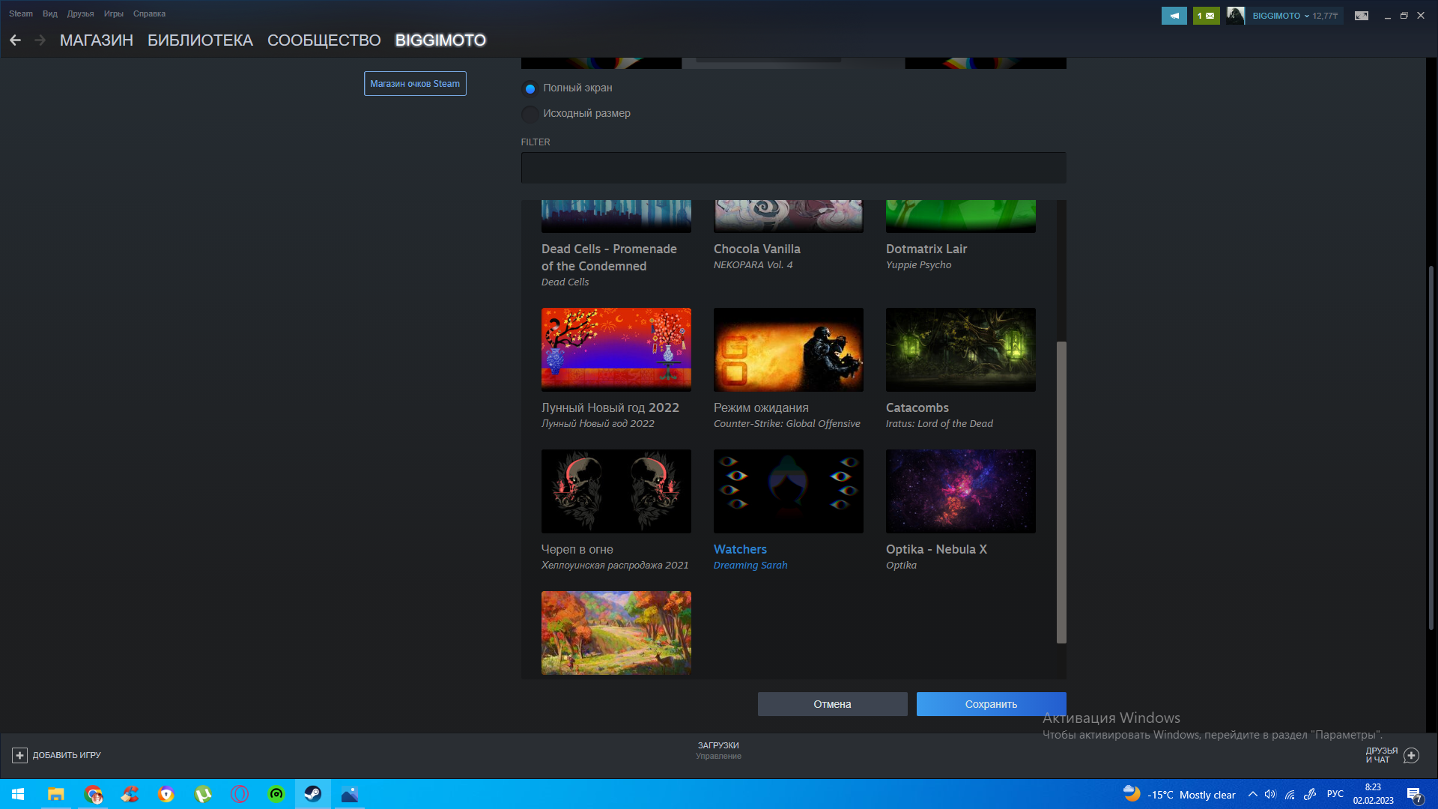Select the Optika - Nebula X thumbnail

point(960,491)
